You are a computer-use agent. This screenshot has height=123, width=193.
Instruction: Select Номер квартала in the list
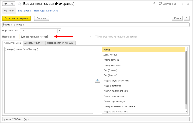coord(143,65)
